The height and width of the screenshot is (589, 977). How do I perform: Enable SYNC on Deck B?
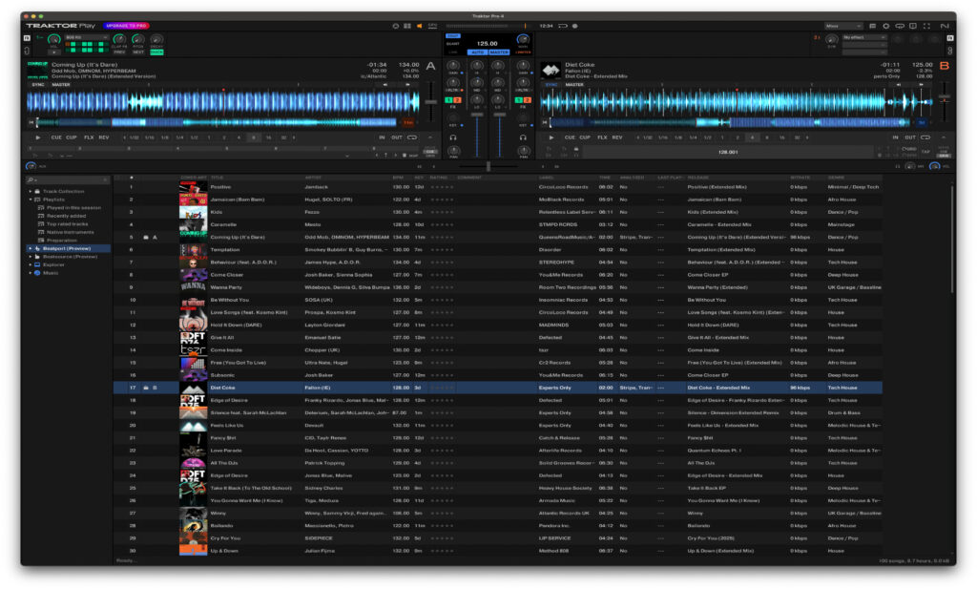[x=551, y=85]
